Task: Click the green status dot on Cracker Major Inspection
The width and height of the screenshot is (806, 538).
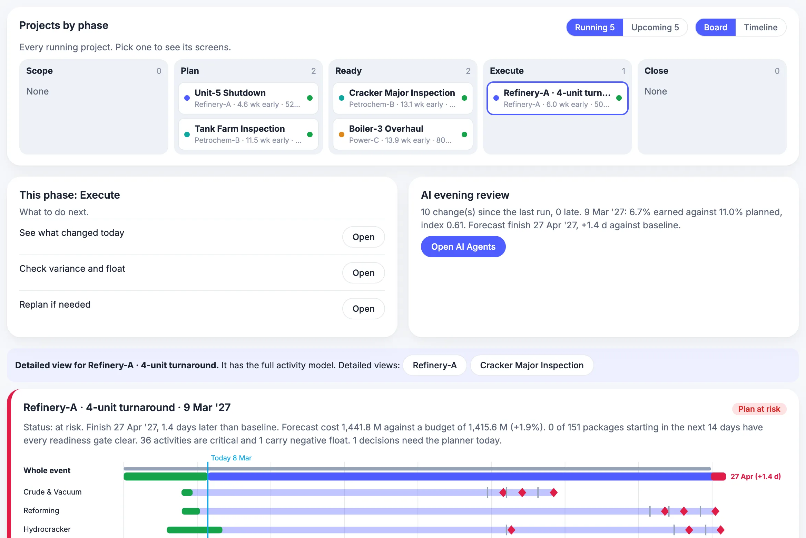Action: point(464,98)
